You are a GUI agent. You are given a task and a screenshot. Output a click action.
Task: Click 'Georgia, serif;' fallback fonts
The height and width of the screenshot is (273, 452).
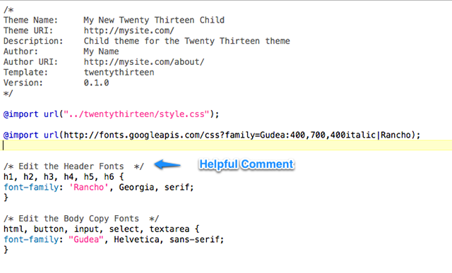point(156,187)
